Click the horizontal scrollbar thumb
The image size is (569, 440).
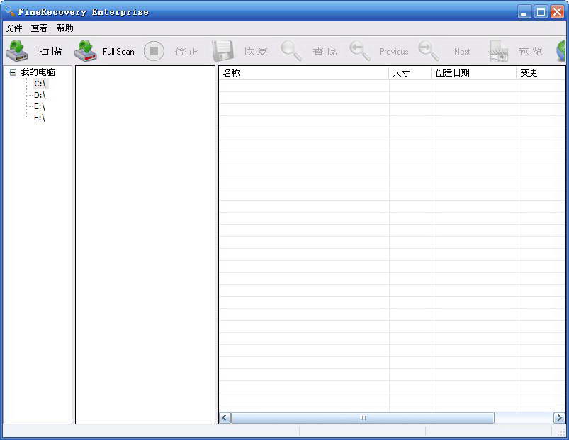(363, 418)
